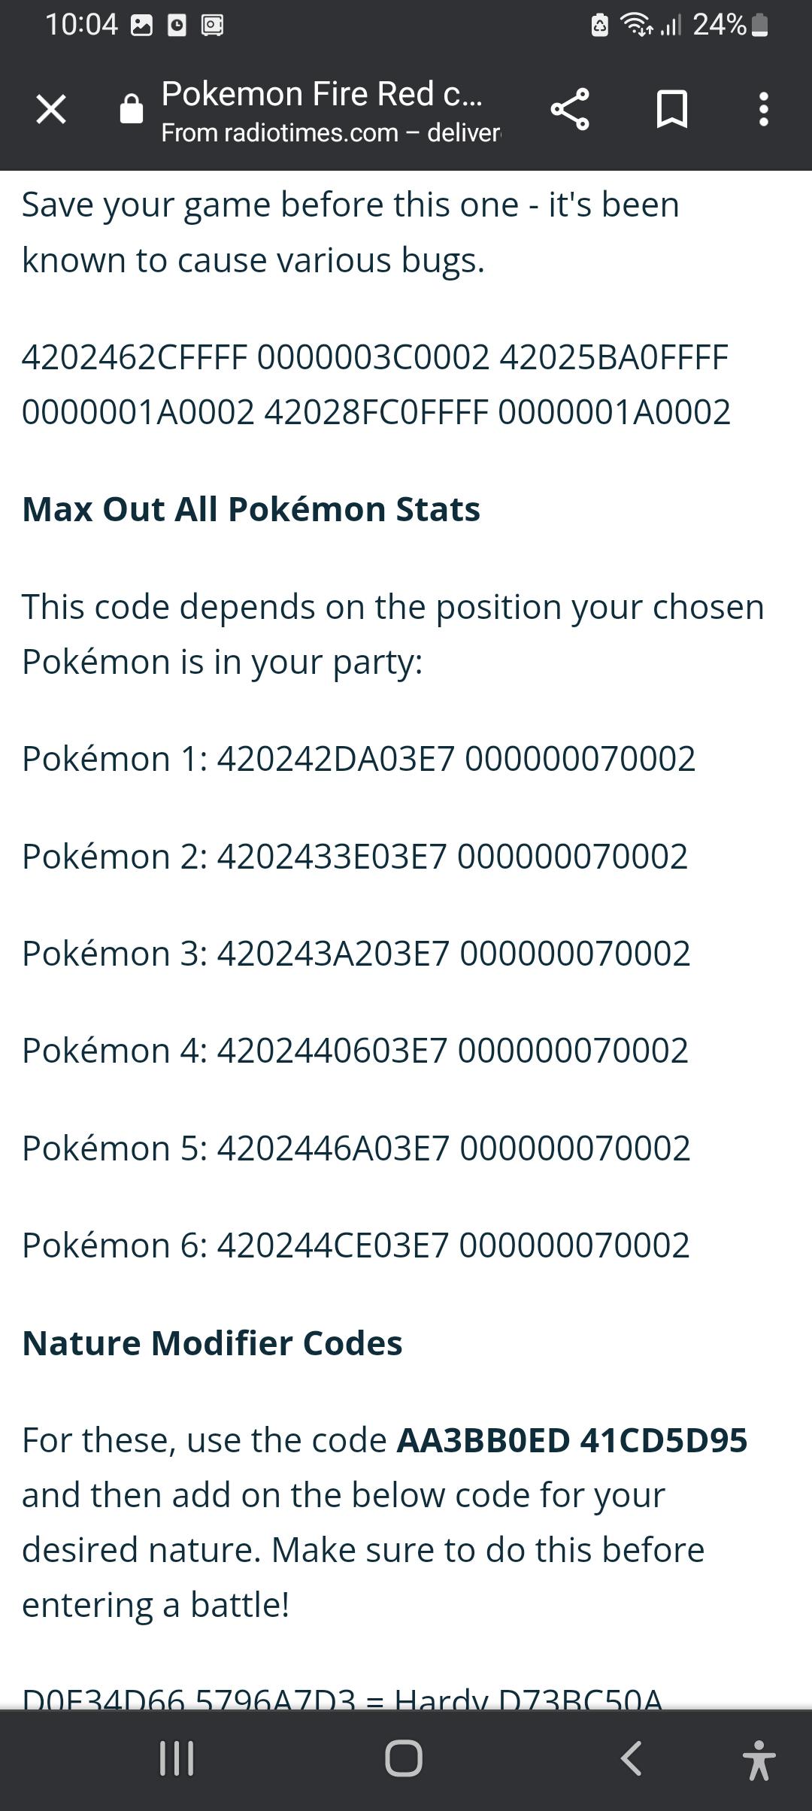Tap the clock showing 10:04
This screenshot has height=1811, width=812.
click(81, 25)
